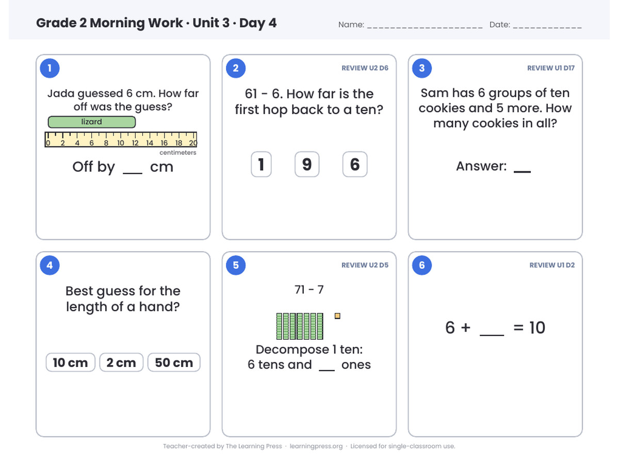The image size is (619, 464).
Task: Choose the 10 cm option
Action: click(x=71, y=362)
